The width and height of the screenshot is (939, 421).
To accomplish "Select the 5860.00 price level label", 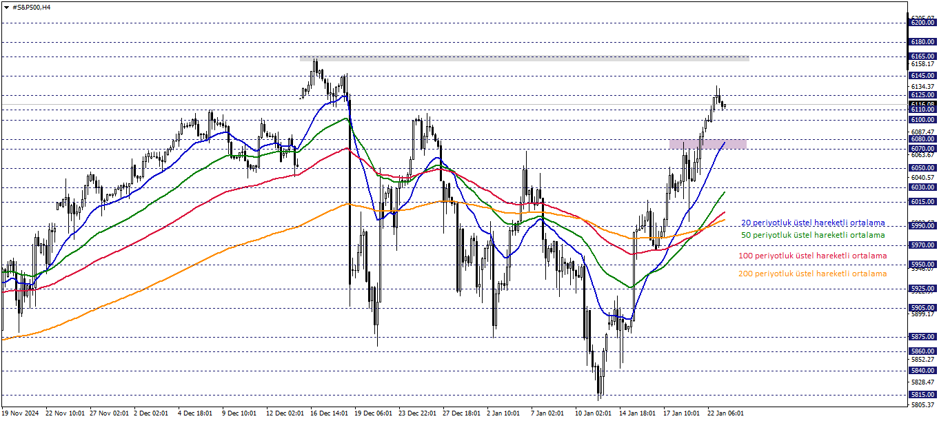I will pos(922,351).
